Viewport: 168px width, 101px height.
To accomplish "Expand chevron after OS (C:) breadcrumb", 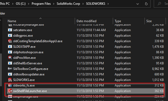I will coord(29,4).
